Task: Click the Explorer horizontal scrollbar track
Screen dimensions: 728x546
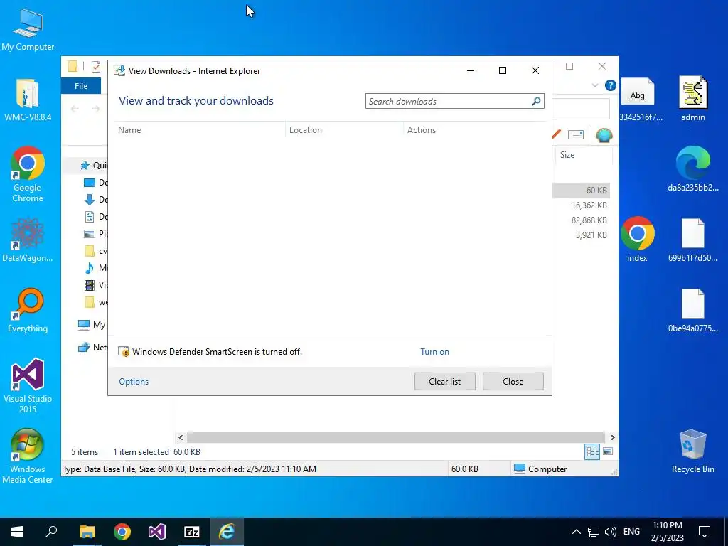Action: [x=396, y=437]
